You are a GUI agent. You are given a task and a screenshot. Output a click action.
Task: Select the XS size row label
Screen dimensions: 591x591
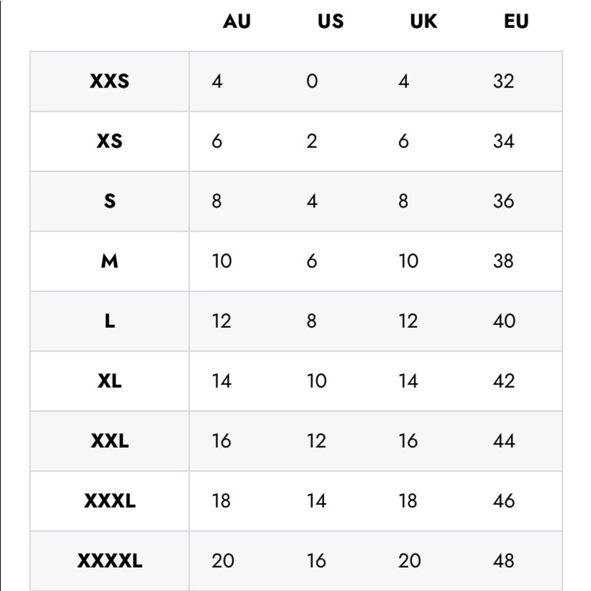coord(109,141)
